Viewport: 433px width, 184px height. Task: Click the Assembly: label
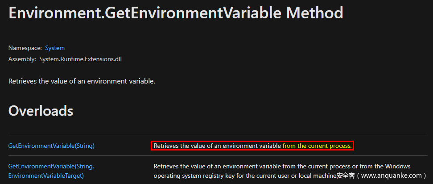click(x=22, y=59)
